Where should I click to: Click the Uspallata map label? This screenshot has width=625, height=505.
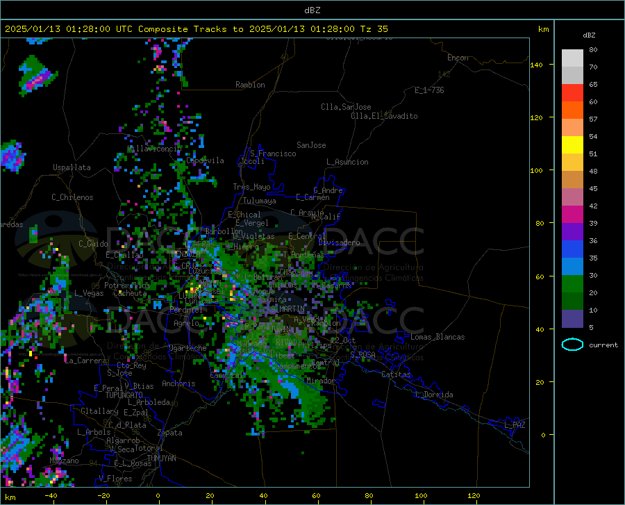pyautogui.click(x=72, y=167)
